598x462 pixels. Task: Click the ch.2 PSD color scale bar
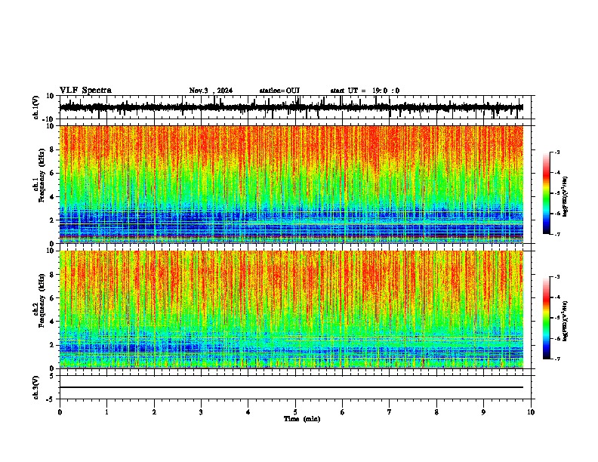pyautogui.click(x=547, y=318)
